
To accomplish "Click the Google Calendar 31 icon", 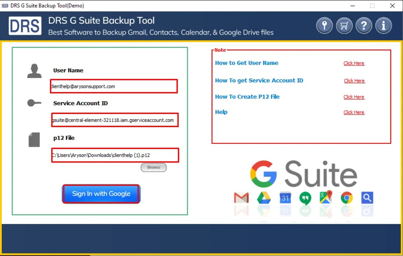I will 285,198.
